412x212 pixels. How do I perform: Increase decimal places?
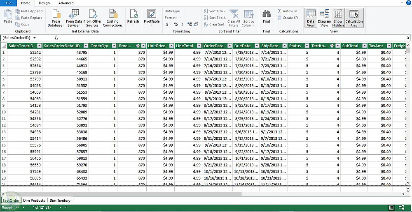point(189,24)
